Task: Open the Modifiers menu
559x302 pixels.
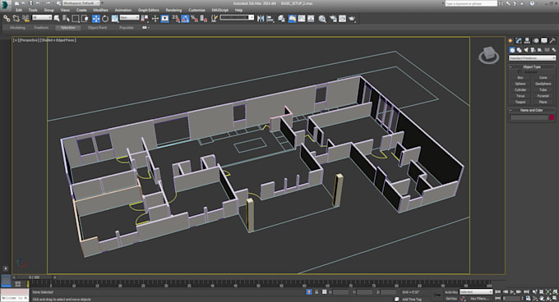Action: 100,10
